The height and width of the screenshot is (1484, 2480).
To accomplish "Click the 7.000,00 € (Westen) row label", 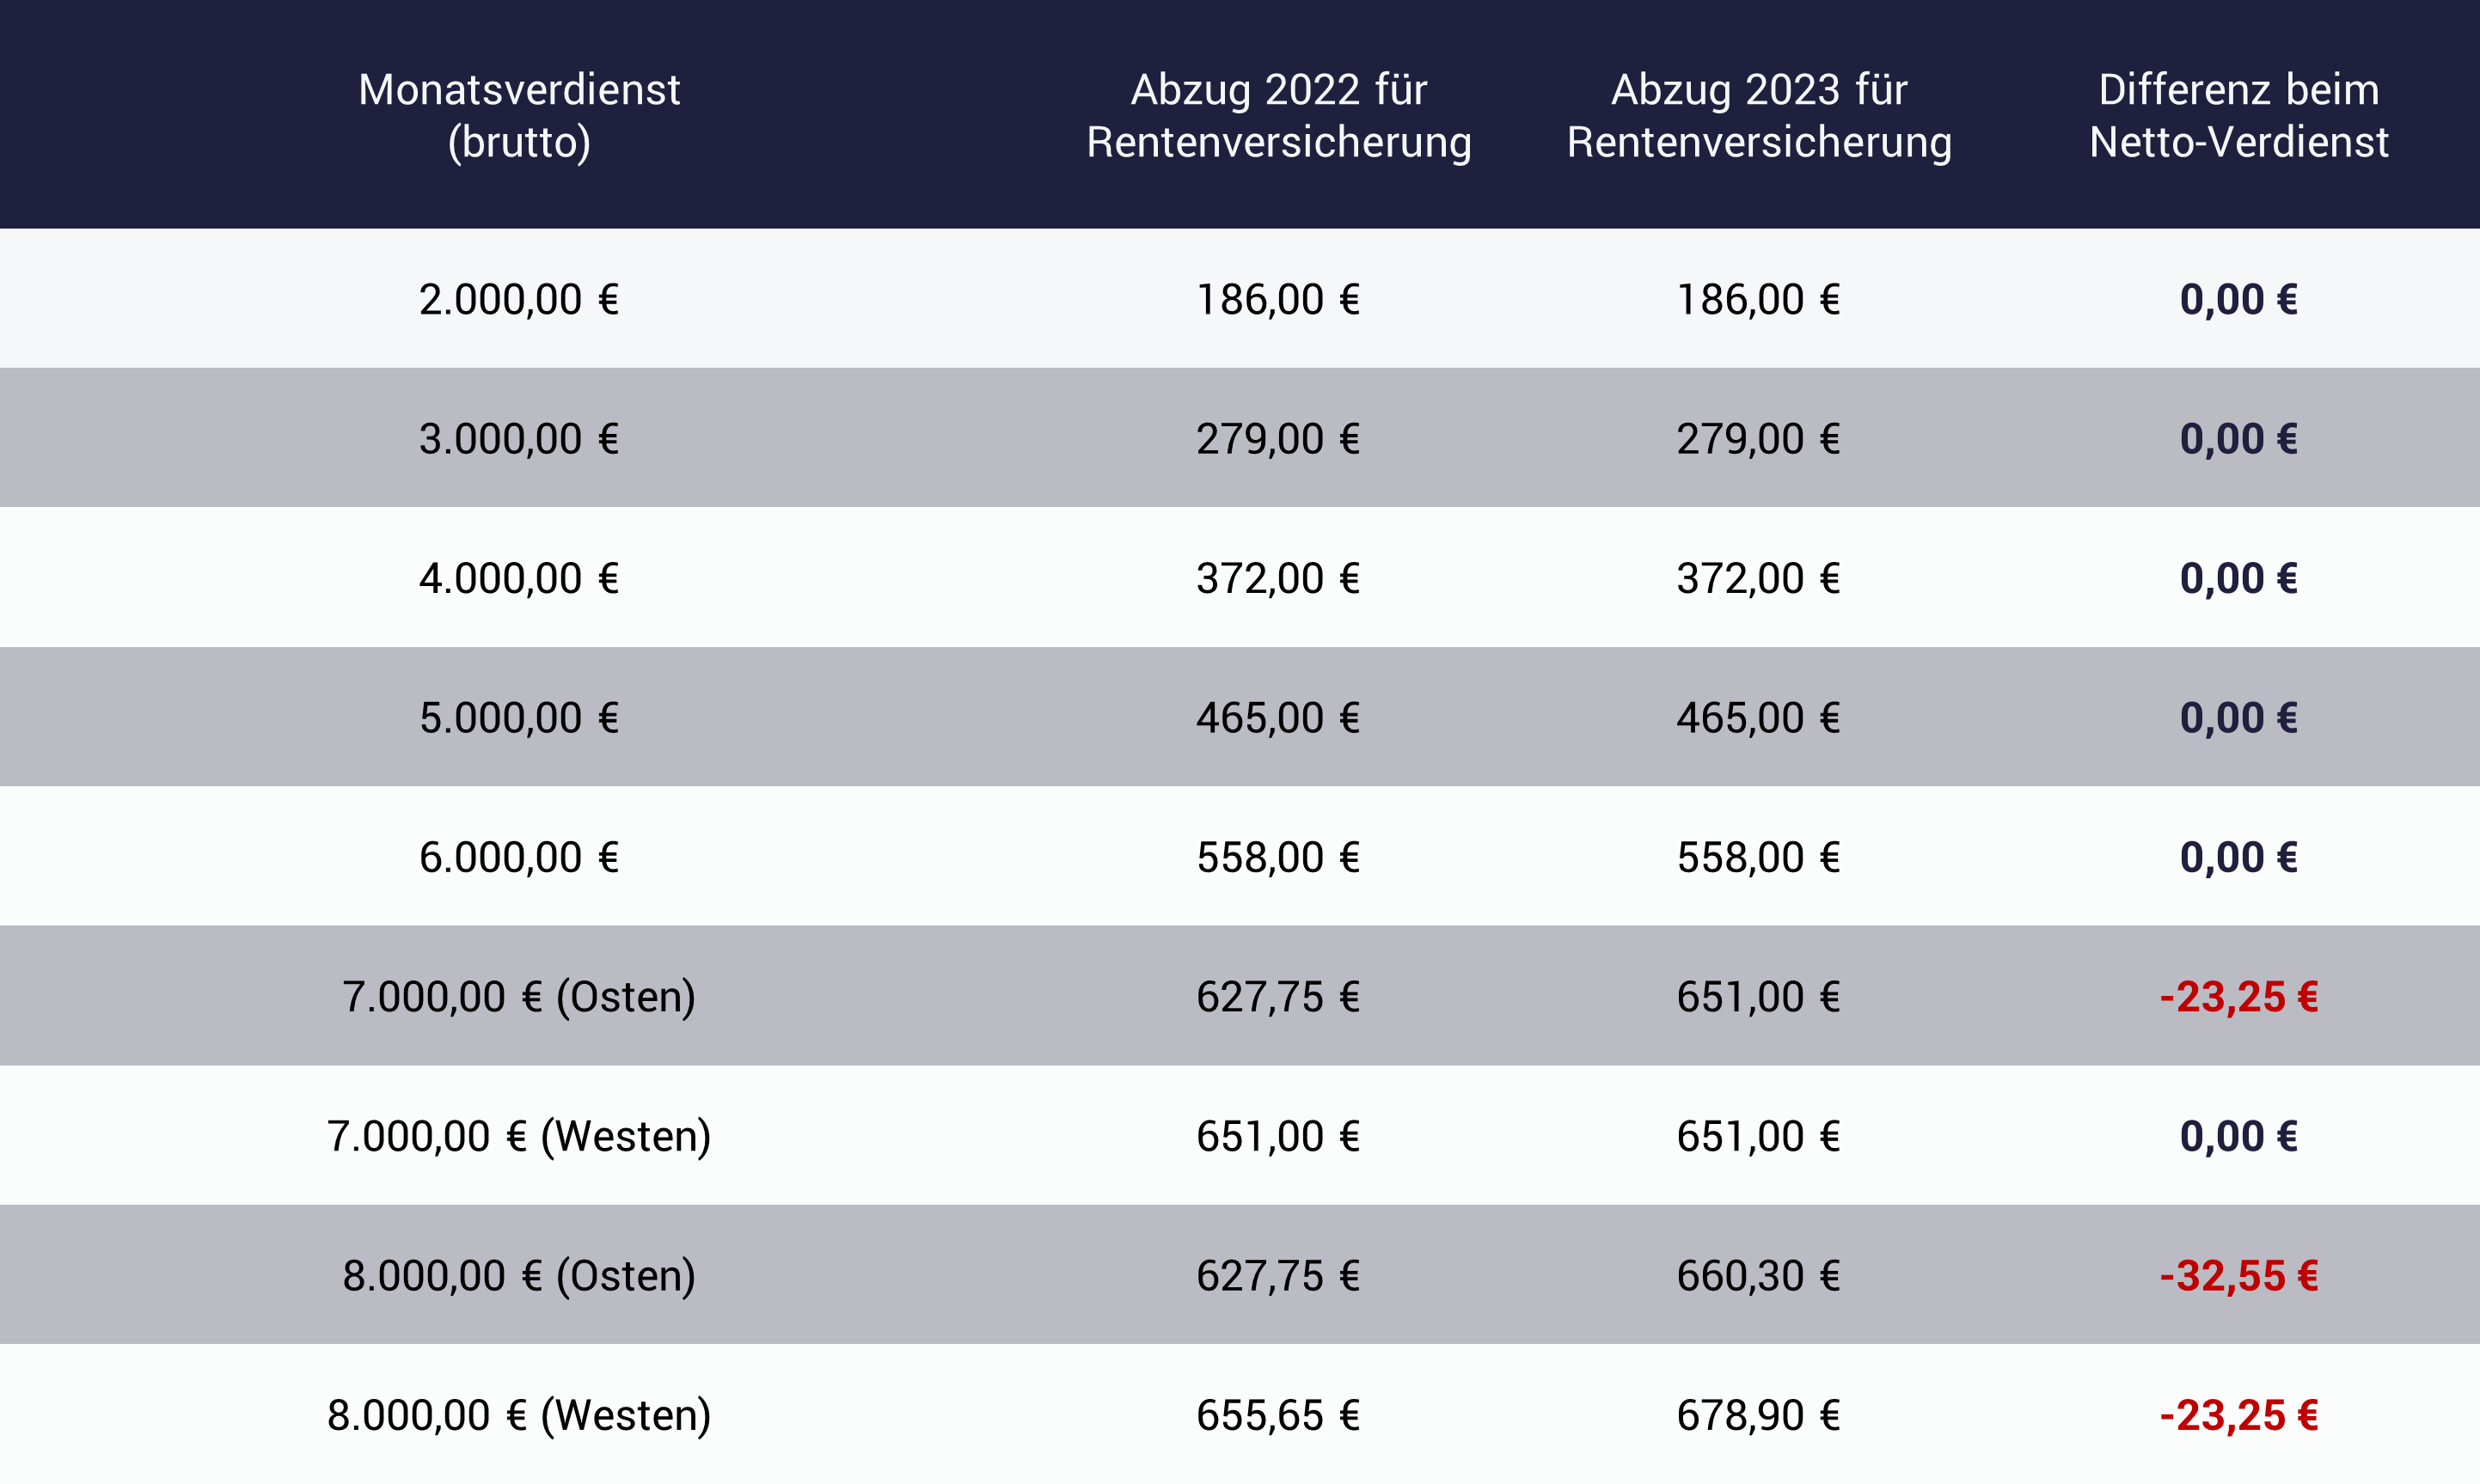I will coord(518,1136).
